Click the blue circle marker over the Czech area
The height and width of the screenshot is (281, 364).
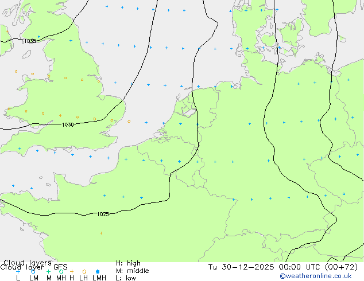point(344,194)
